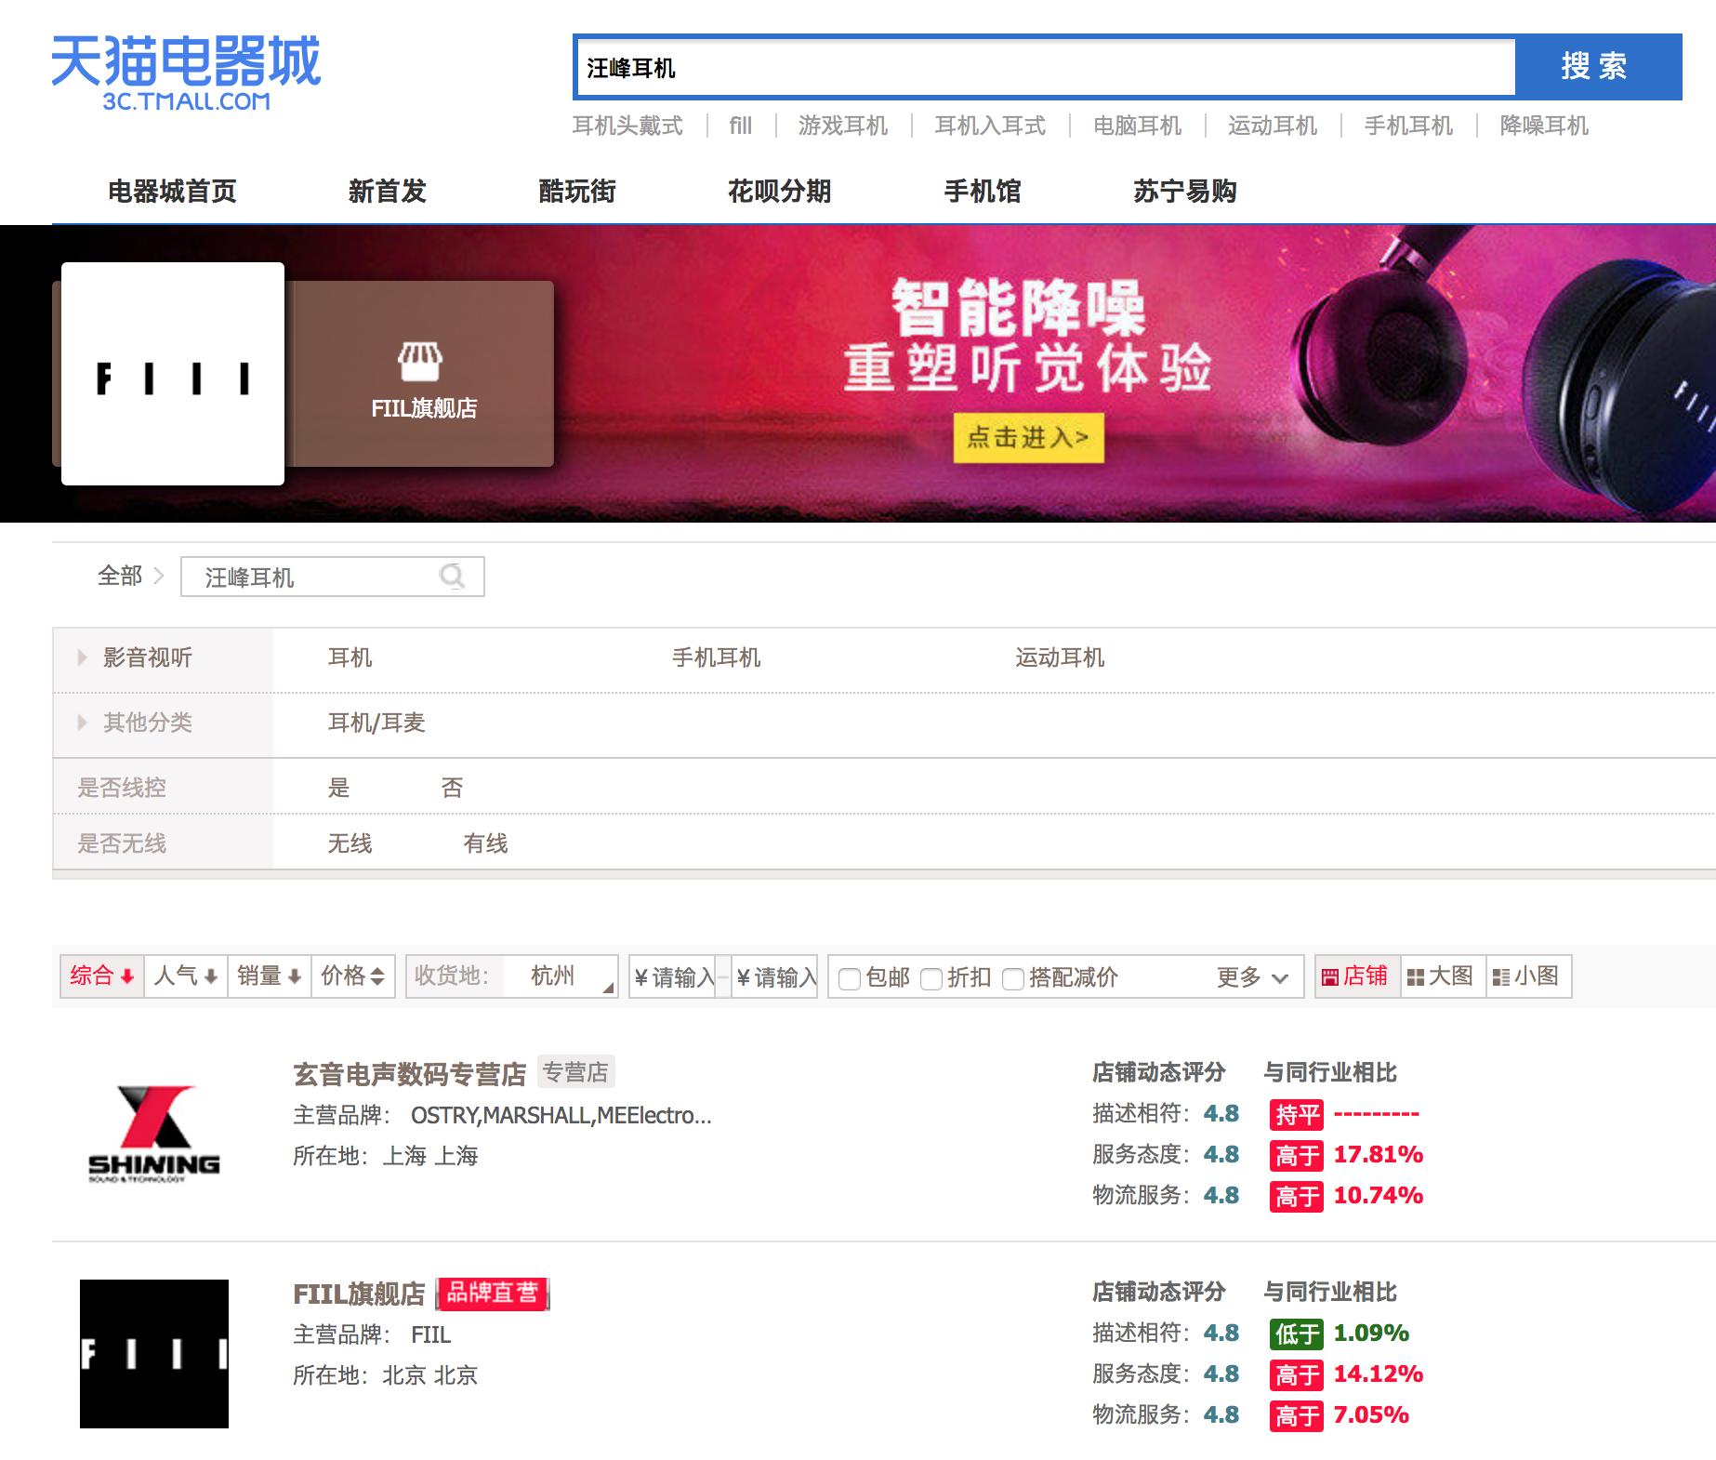Click brand text OSTRY,MARSHALL,MEElectro...
This screenshot has height=1460, width=1716.
pos(561,1115)
